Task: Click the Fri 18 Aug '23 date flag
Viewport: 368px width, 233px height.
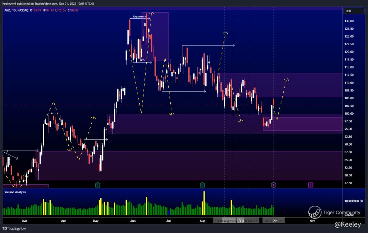Action: click(x=224, y=221)
